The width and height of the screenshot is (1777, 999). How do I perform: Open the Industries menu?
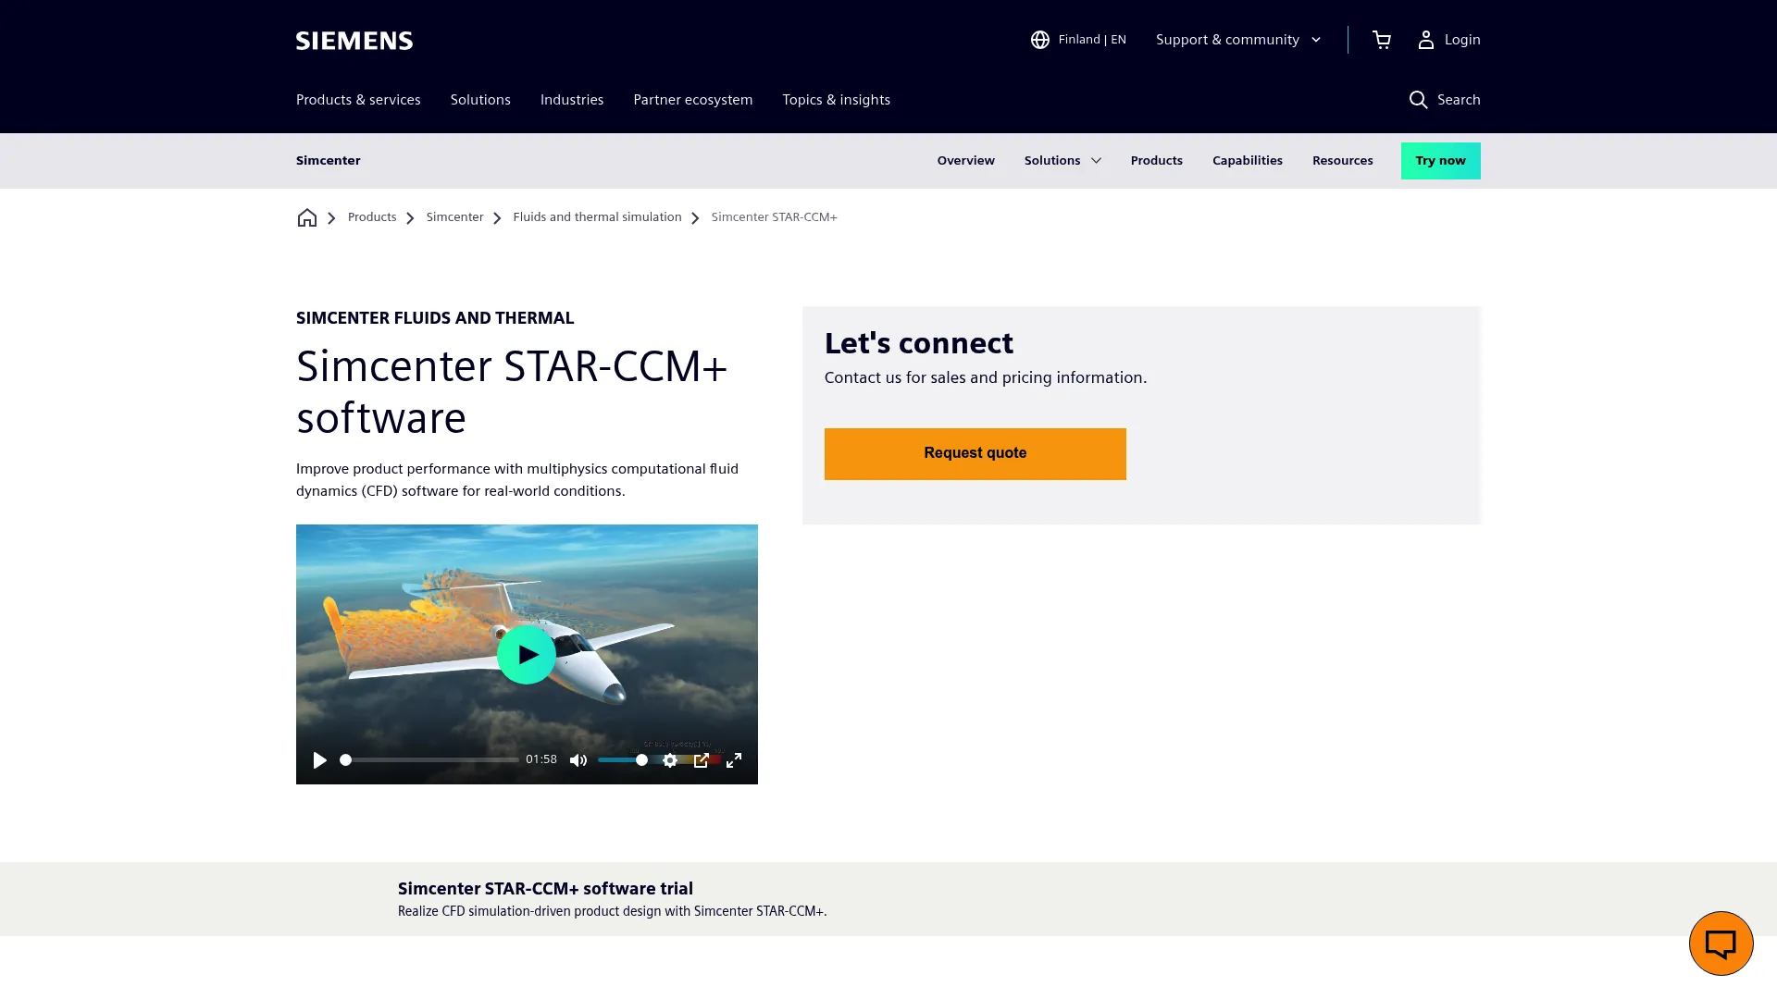tap(572, 100)
